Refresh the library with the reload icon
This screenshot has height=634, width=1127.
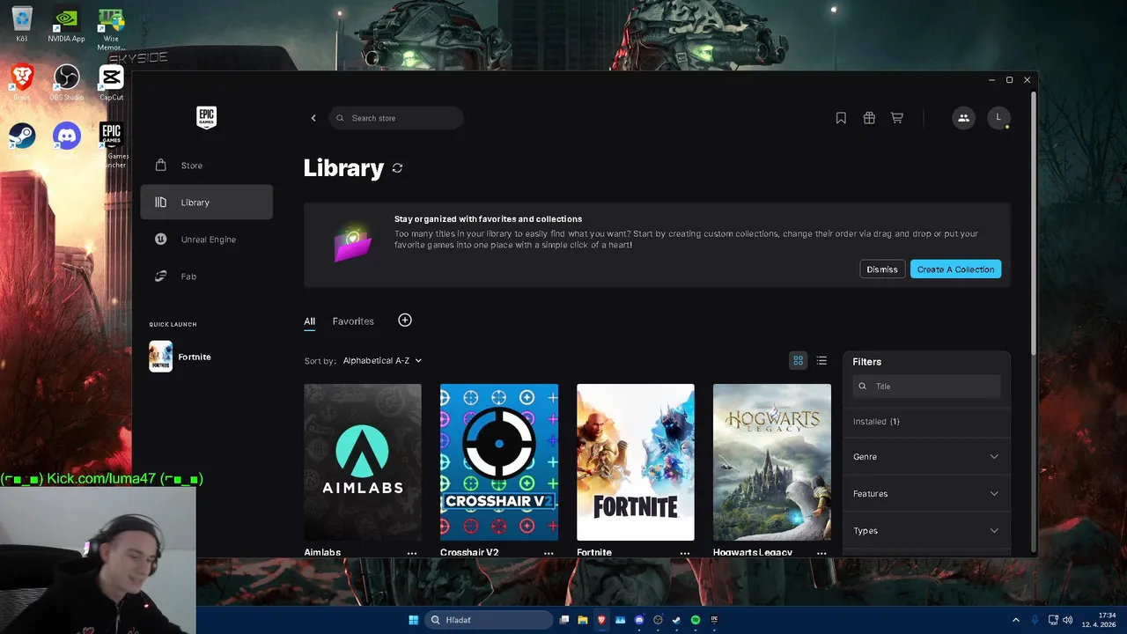click(397, 168)
